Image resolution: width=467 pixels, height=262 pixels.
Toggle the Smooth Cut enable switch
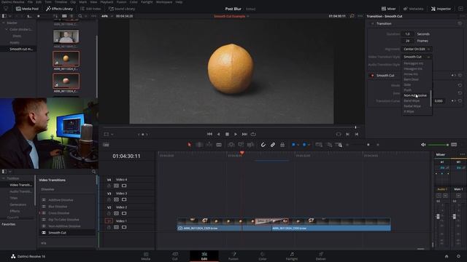pos(372,76)
